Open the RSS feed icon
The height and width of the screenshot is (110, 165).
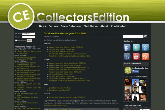tap(145, 57)
